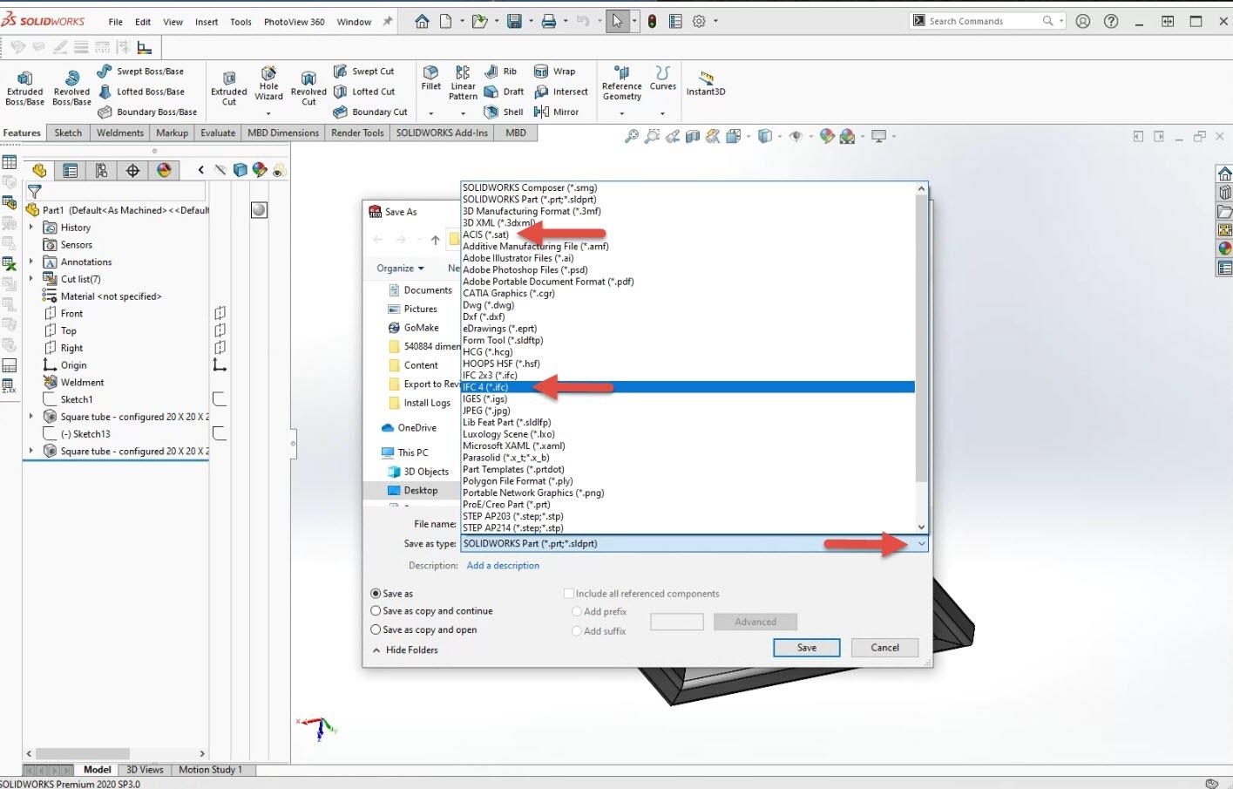The width and height of the screenshot is (1233, 789).
Task: Open Reference Geometry tool
Action: point(621,83)
